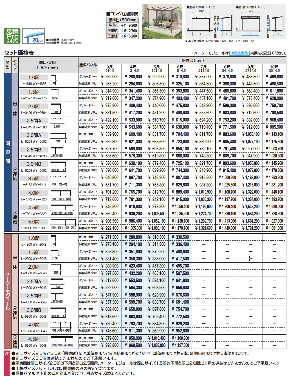Select the ¥1,881,500 price cell
This screenshot has width=293, height=379.
pyautogui.click(x=274, y=228)
